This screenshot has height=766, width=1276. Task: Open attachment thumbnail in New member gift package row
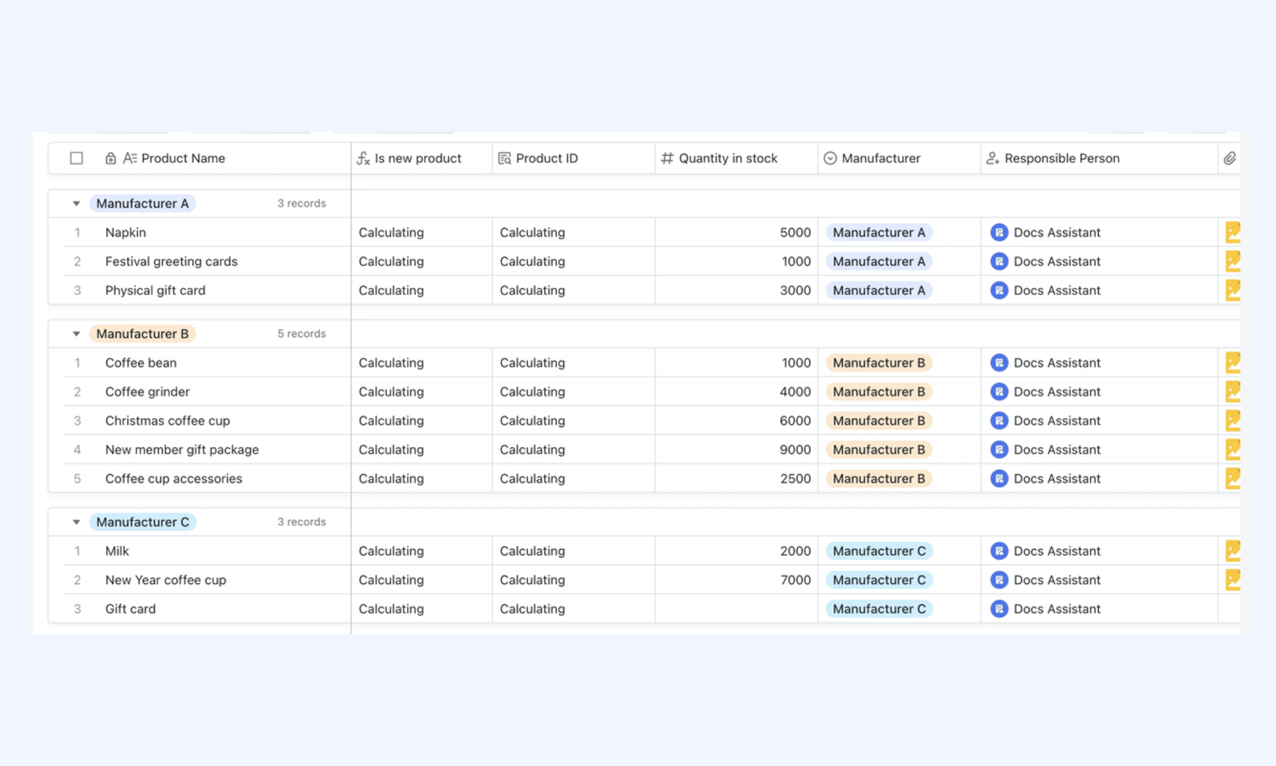[1233, 449]
